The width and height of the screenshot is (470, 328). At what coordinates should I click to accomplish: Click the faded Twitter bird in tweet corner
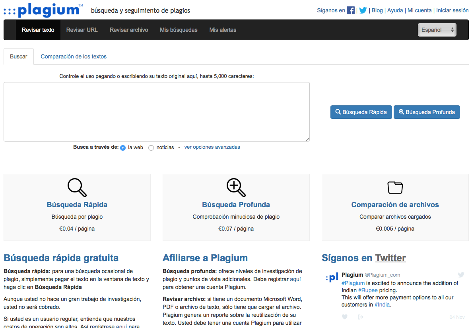(x=461, y=275)
